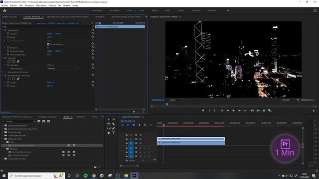This screenshot has width=319, height=179.
Task: Draw free bezier mask under Incrustación por luminancia
Action: [x=18, y=79]
